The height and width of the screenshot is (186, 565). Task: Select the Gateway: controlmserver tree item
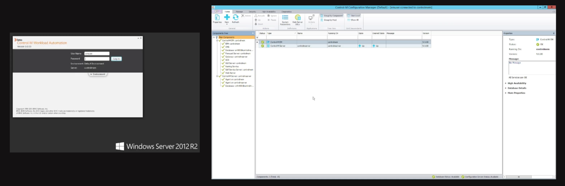pos(236,57)
